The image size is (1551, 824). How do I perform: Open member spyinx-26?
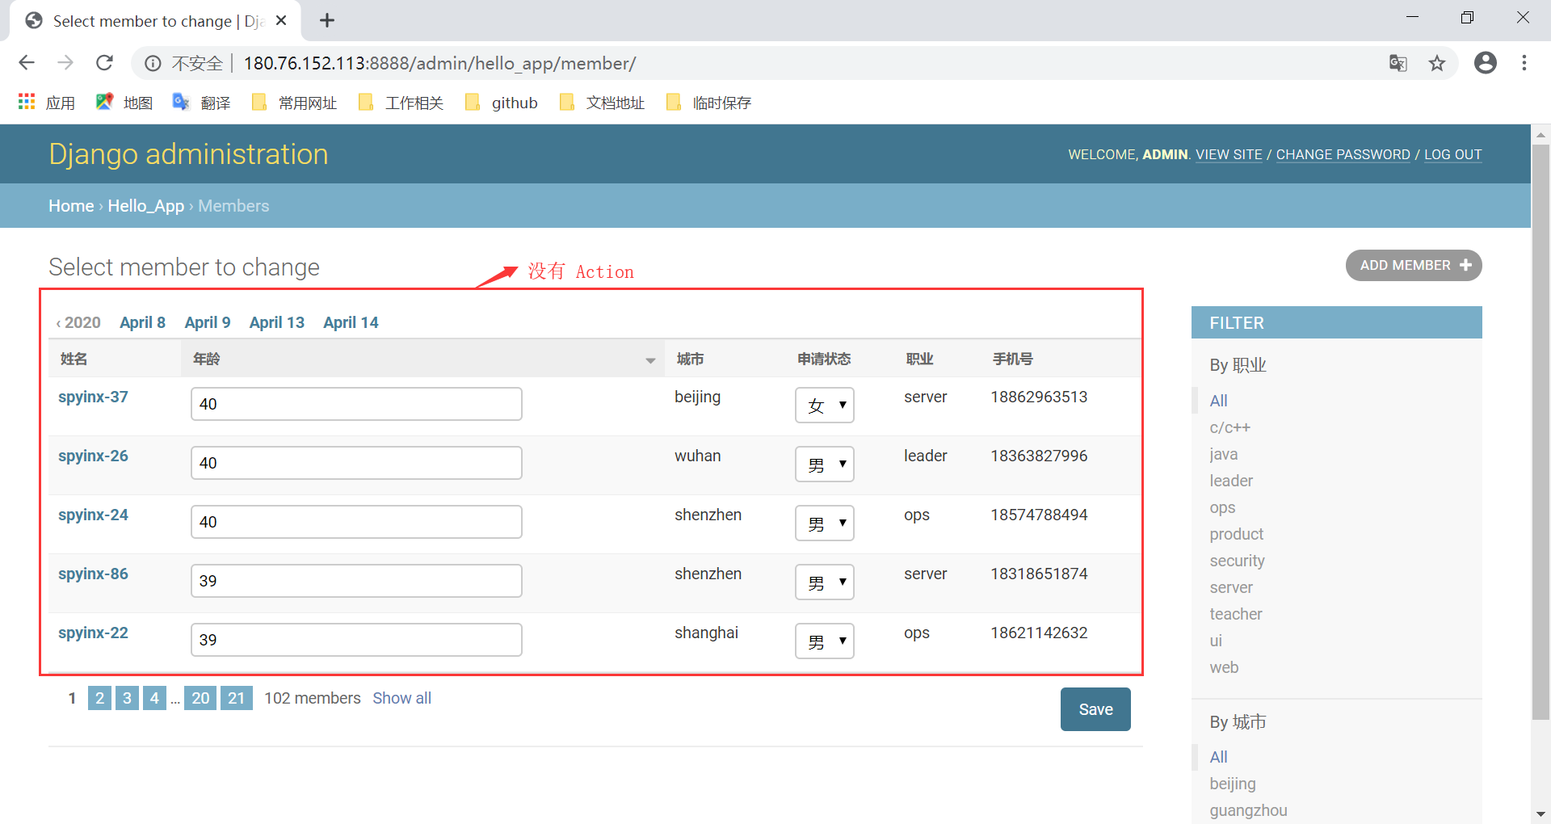[x=93, y=456]
